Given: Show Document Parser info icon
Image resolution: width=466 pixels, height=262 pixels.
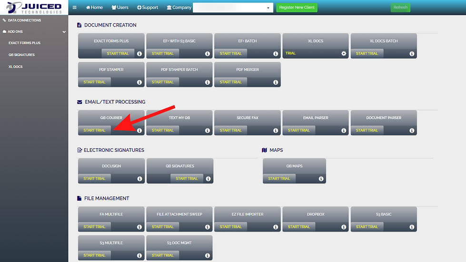Looking at the screenshot, I should [x=412, y=131].
